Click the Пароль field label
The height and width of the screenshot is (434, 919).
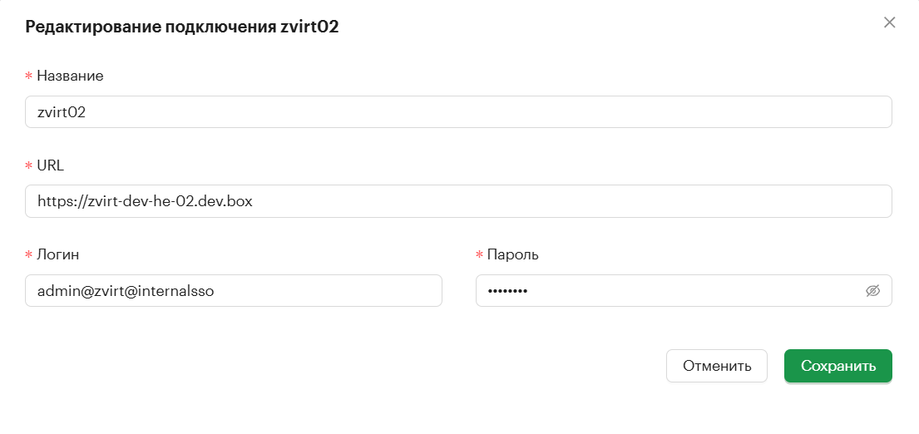(x=513, y=254)
